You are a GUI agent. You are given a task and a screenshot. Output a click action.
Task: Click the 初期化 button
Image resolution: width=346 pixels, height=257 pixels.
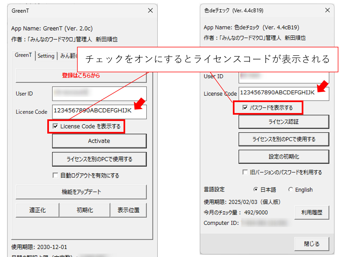click(x=84, y=210)
